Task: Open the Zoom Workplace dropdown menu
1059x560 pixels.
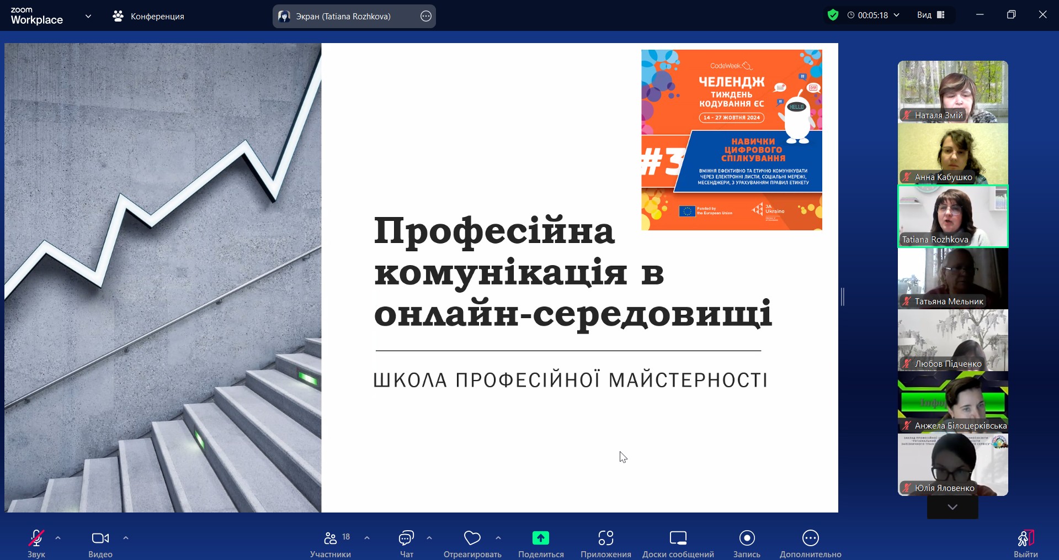Action: coord(88,17)
